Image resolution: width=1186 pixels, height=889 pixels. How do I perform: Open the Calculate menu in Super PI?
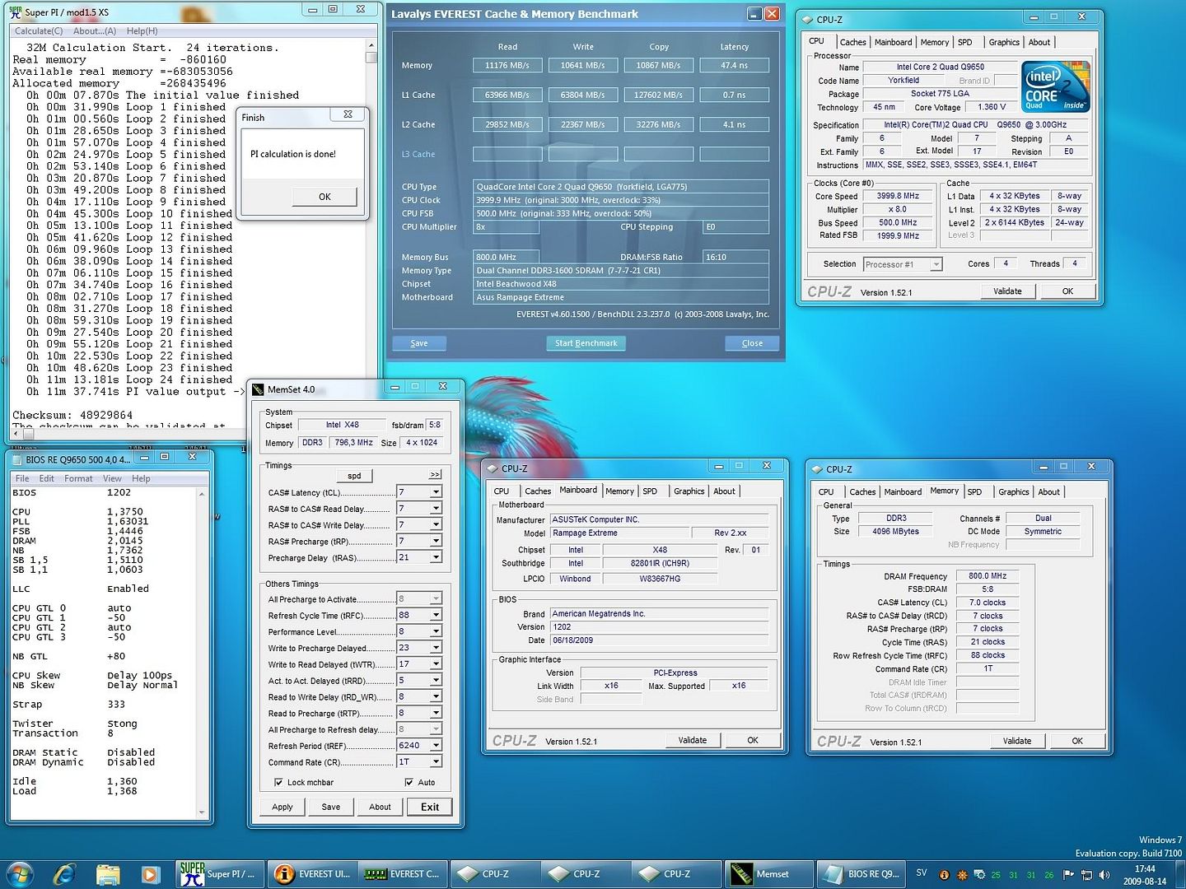pyautogui.click(x=39, y=30)
